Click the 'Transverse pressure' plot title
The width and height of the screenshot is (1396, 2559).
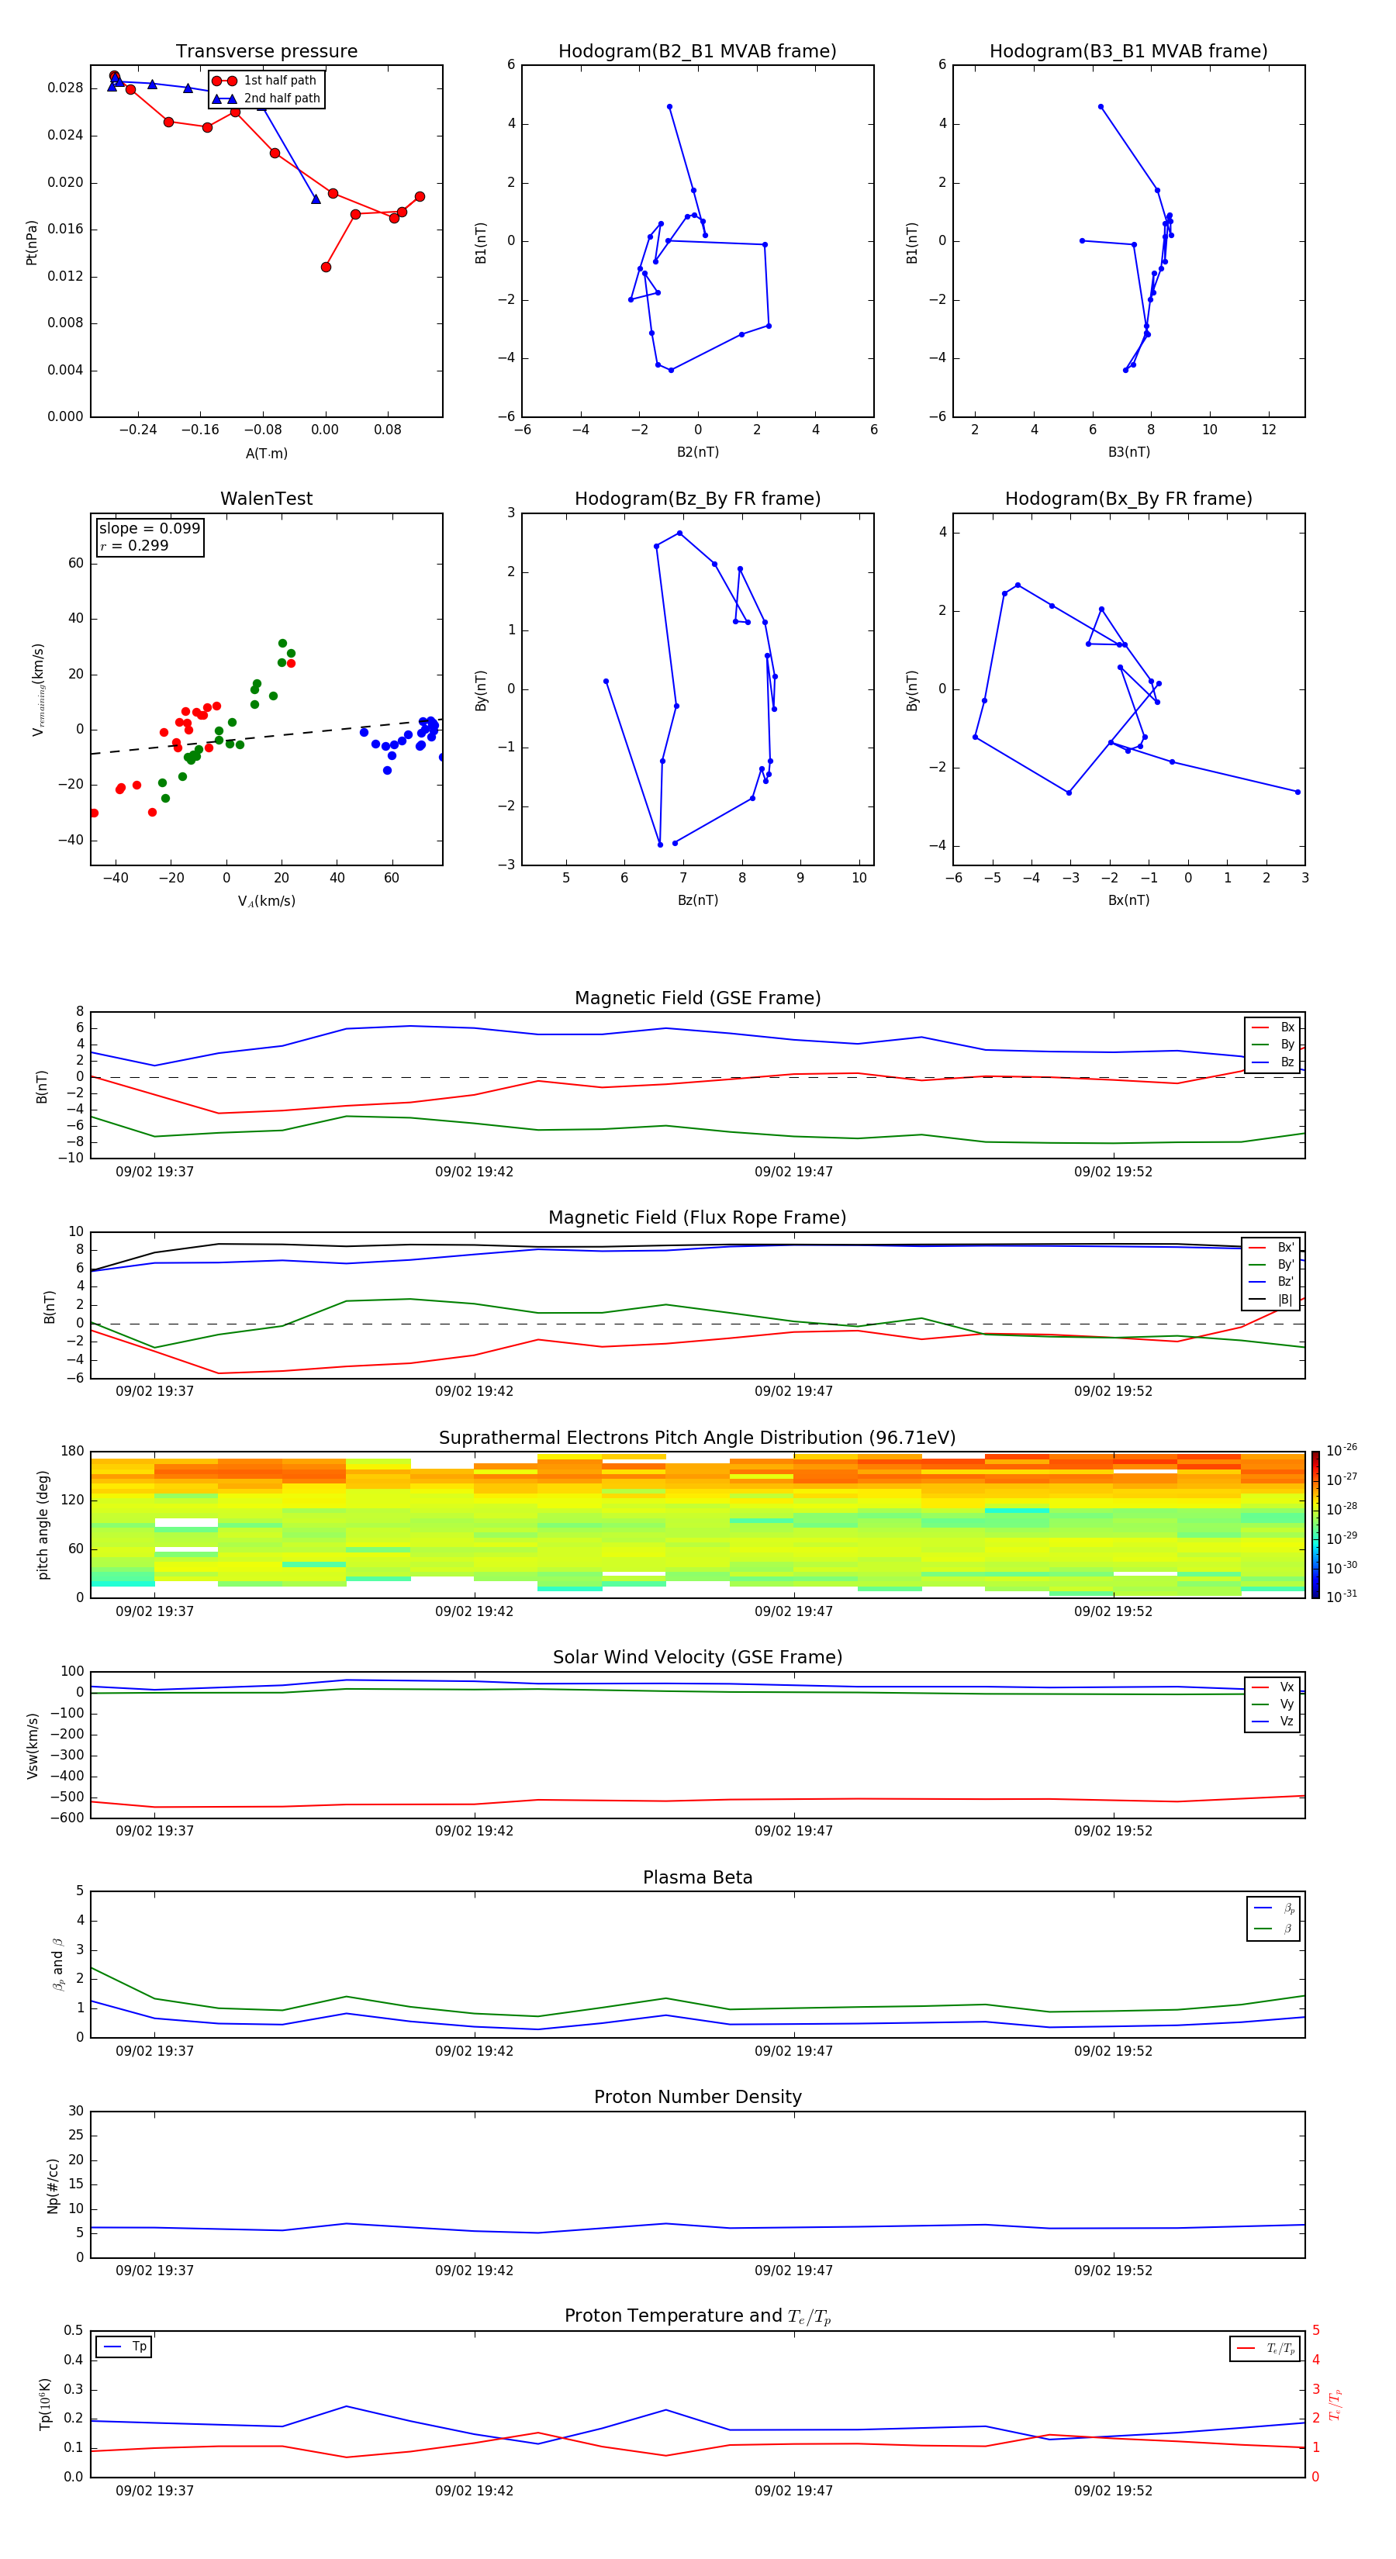click(266, 52)
